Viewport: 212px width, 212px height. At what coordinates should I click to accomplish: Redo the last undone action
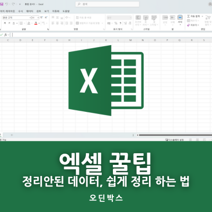[x=13, y=4]
